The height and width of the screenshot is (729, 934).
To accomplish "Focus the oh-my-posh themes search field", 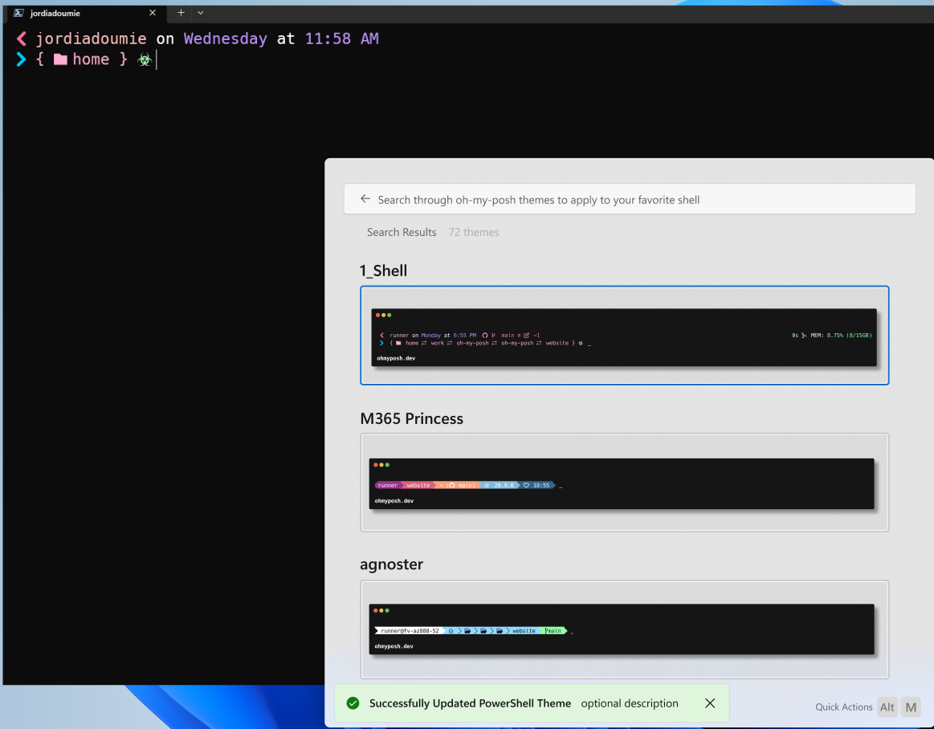I will (634, 199).
